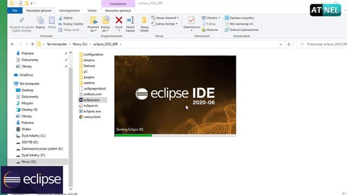Click the Historia ribbon button

pyautogui.click(x=210, y=30)
